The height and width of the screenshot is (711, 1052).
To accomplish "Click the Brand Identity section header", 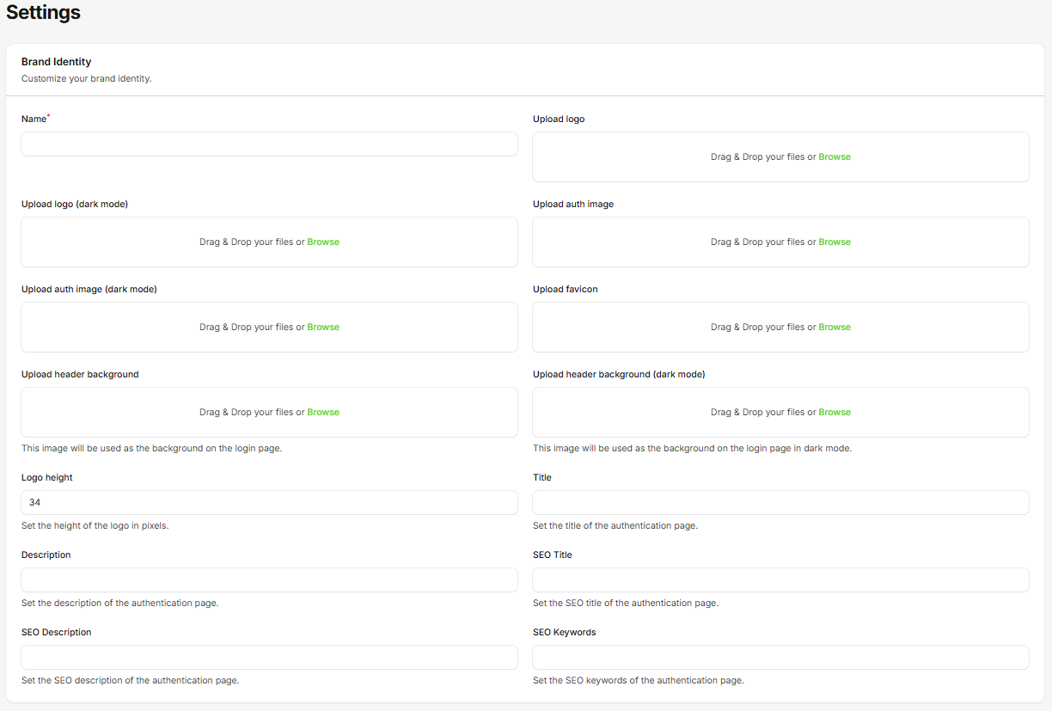I will tap(56, 61).
